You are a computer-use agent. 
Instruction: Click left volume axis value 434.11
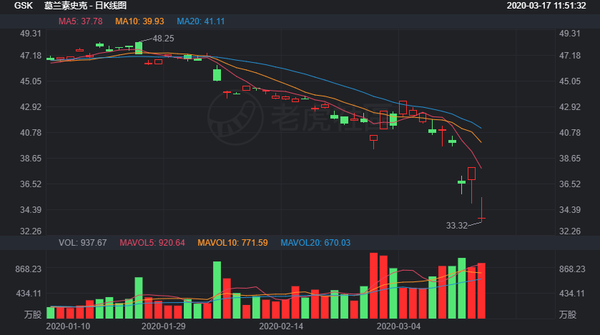(29, 294)
